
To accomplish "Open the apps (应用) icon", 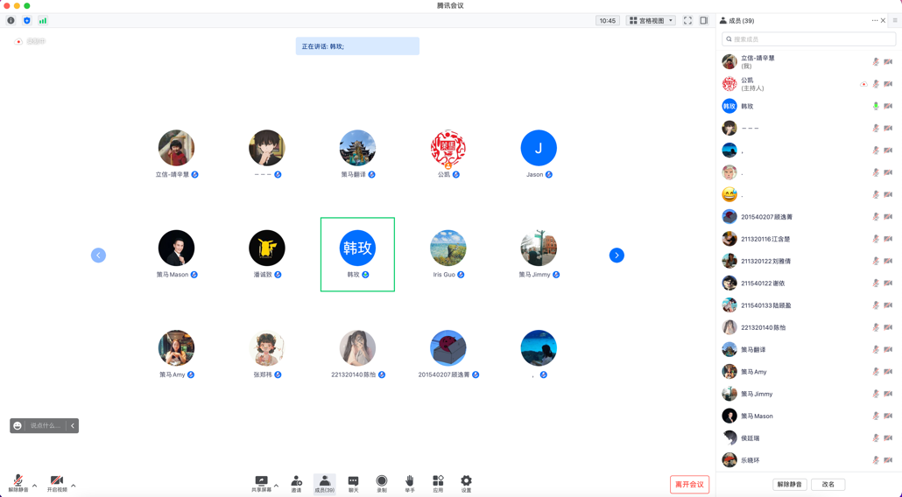I will click(438, 482).
